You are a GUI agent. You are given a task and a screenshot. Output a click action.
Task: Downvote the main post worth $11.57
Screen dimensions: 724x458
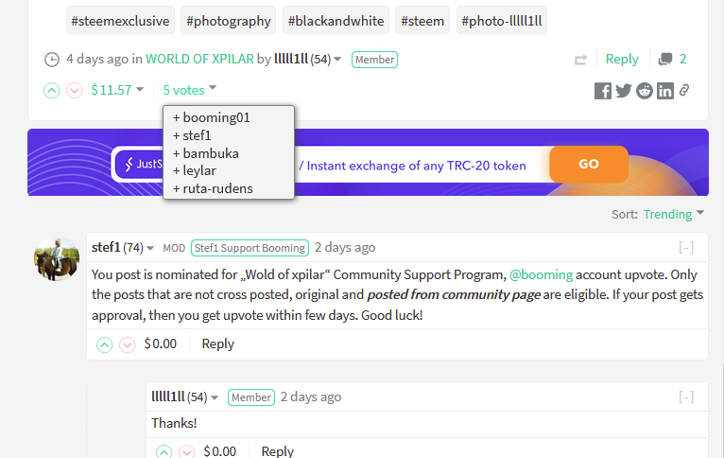(75, 90)
